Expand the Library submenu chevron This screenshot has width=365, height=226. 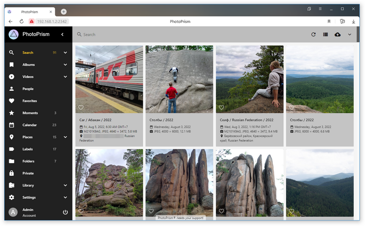pyautogui.click(x=65, y=185)
